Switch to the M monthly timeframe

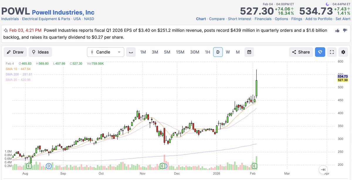[238, 52]
